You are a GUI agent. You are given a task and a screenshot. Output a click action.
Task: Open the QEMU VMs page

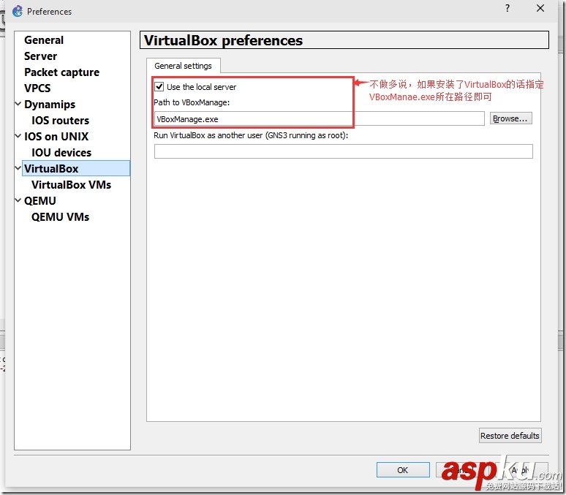pyautogui.click(x=60, y=216)
